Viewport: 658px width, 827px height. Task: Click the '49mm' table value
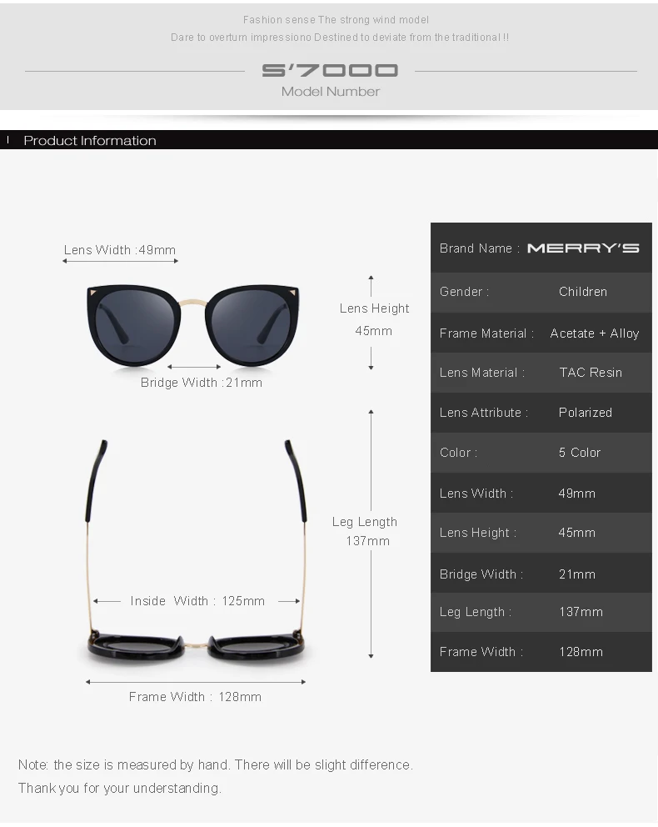click(577, 494)
